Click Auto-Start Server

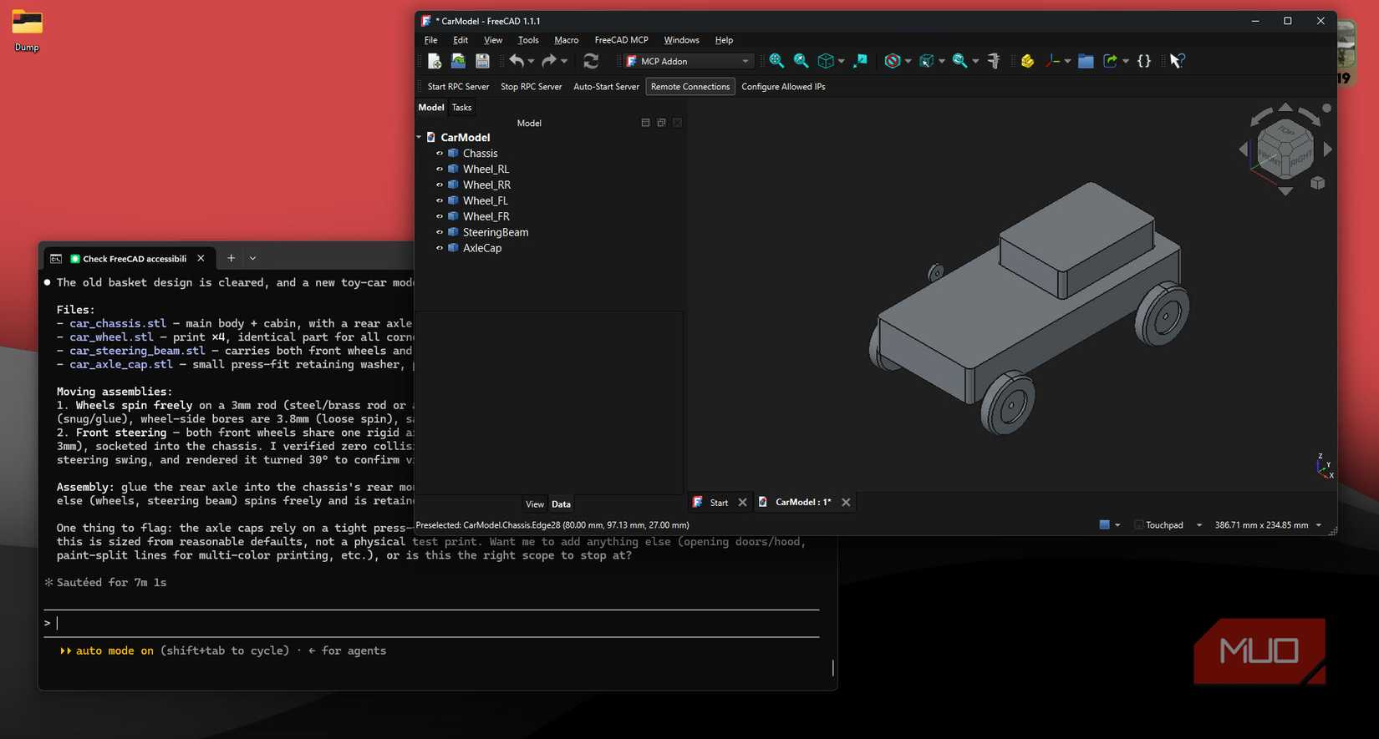[x=606, y=87]
